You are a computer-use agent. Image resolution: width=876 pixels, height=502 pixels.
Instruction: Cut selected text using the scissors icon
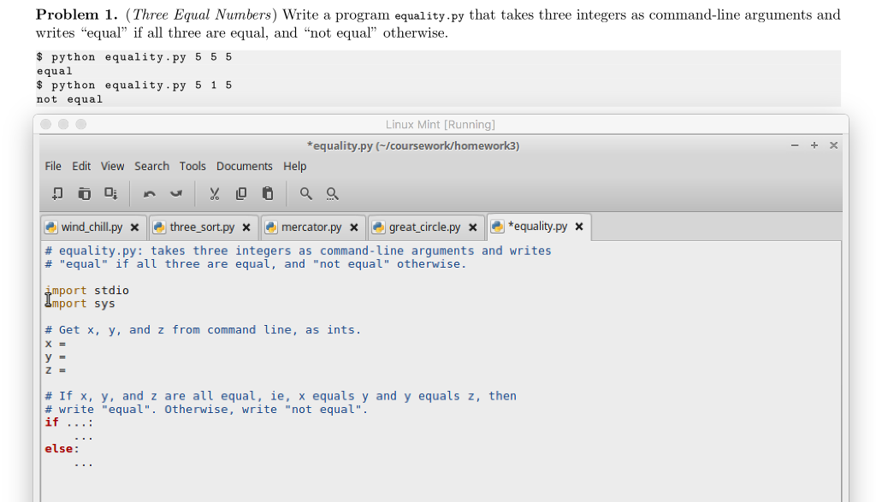click(214, 193)
